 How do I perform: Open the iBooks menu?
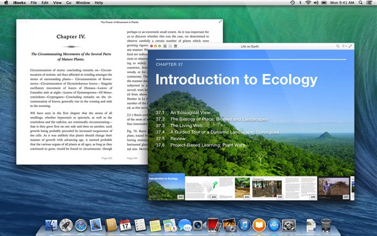click(x=19, y=3)
